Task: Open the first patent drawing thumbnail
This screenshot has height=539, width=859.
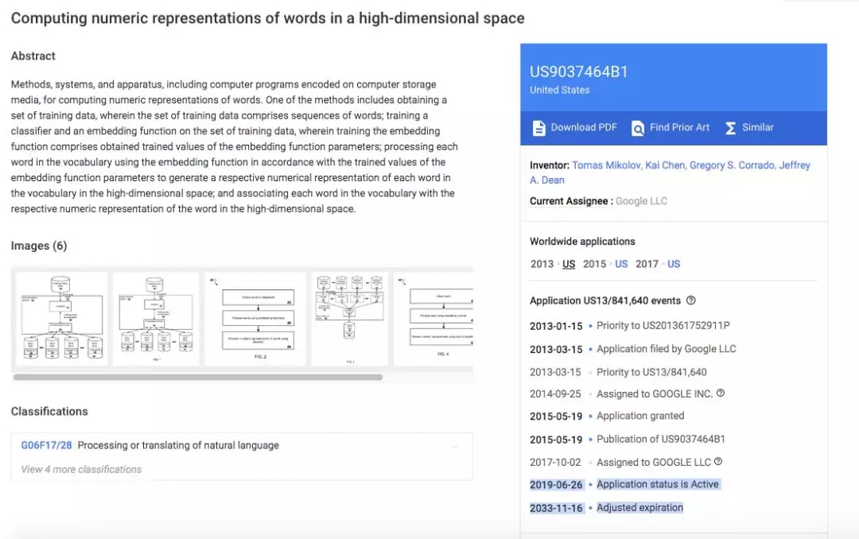Action: point(60,319)
